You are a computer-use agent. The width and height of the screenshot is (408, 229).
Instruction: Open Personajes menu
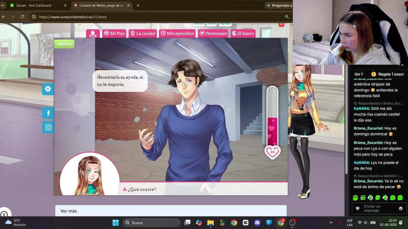[x=213, y=33]
